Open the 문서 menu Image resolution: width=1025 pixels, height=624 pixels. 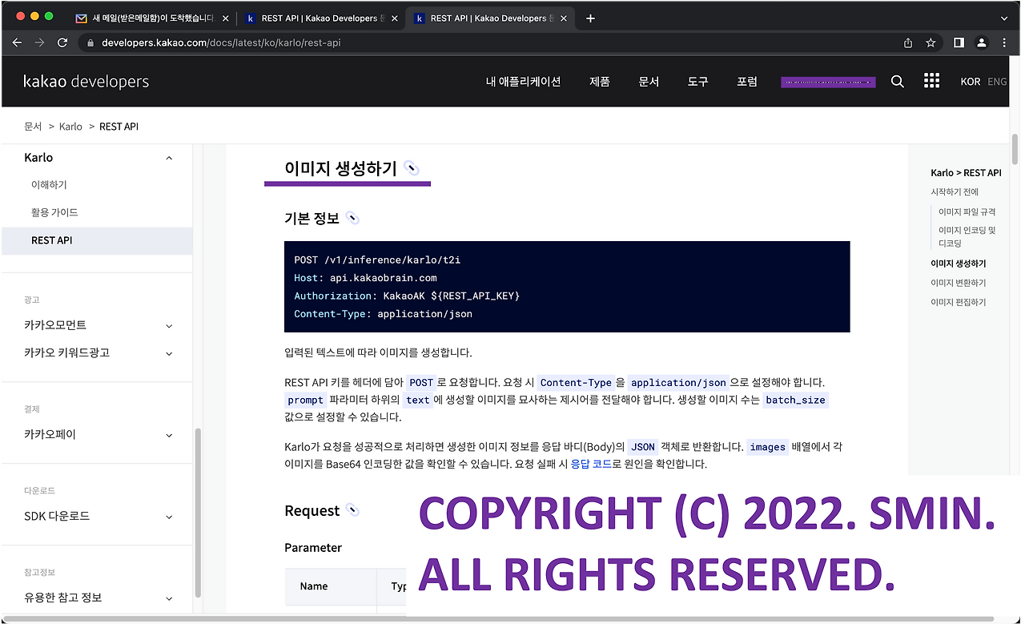click(x=649, y=82)
